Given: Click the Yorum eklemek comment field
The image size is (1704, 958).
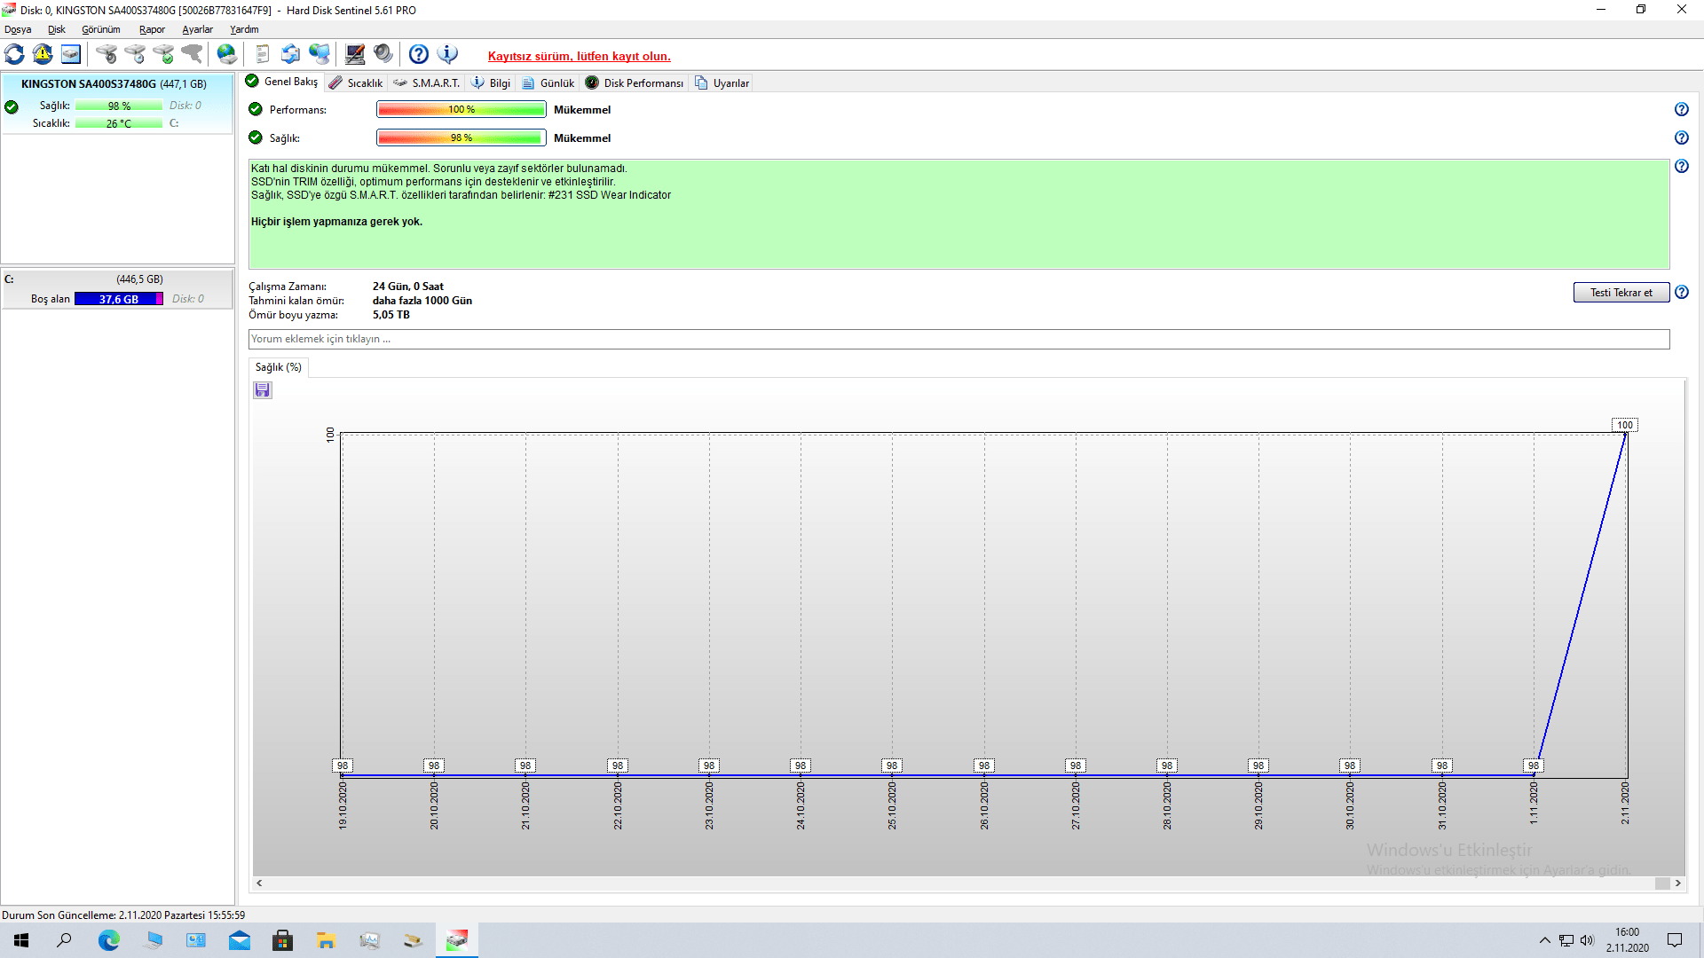Looking at the screenshot, I should (x=958, y=340).
